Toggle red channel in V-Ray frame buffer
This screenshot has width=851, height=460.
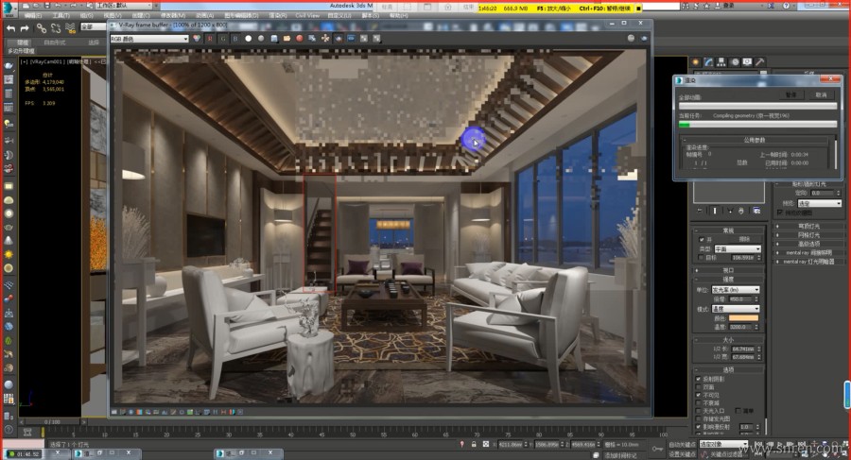[210, 39]
